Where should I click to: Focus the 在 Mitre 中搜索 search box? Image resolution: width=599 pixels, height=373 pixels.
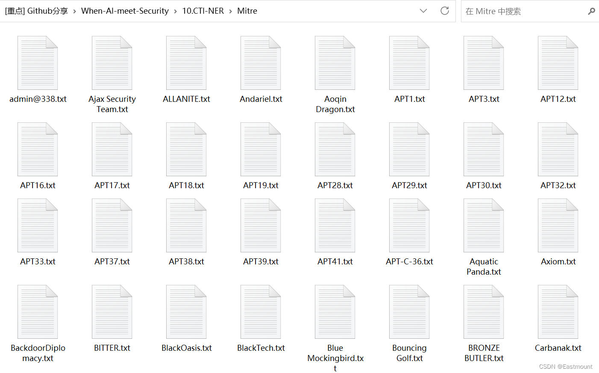pyautogui.click(x=530, y=11)
